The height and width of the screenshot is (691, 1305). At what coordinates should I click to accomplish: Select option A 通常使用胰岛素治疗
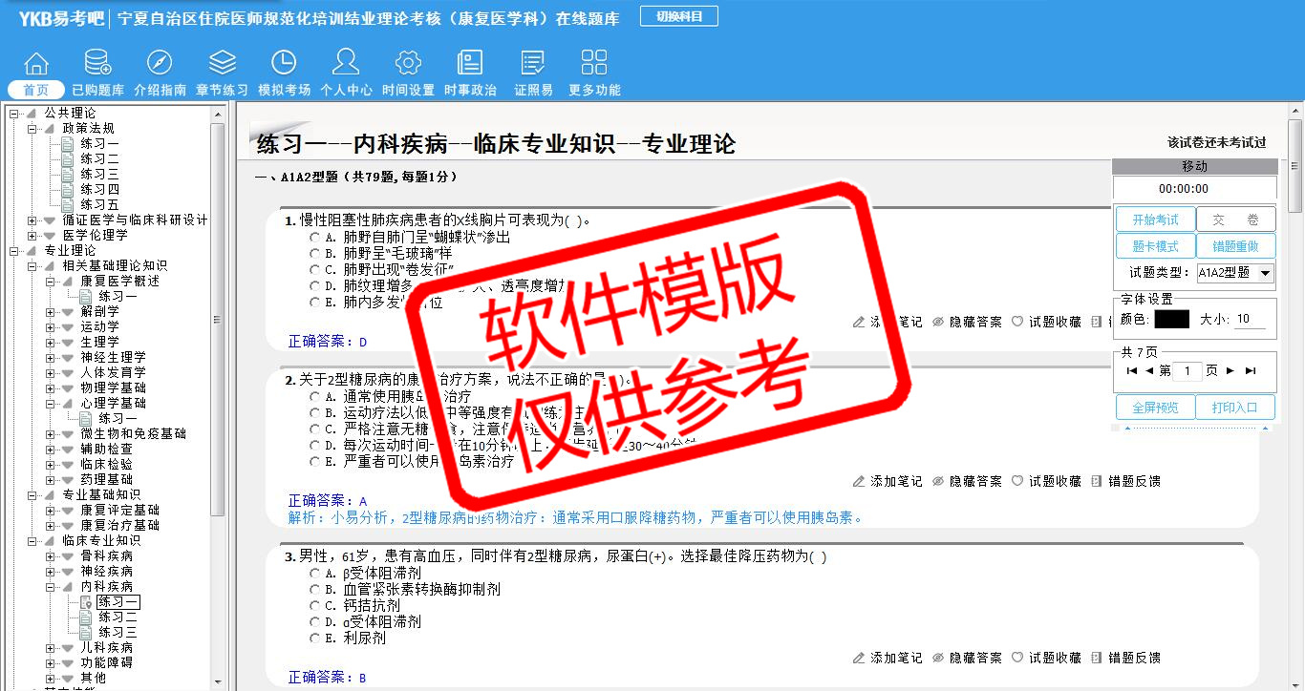click(315, 397)
